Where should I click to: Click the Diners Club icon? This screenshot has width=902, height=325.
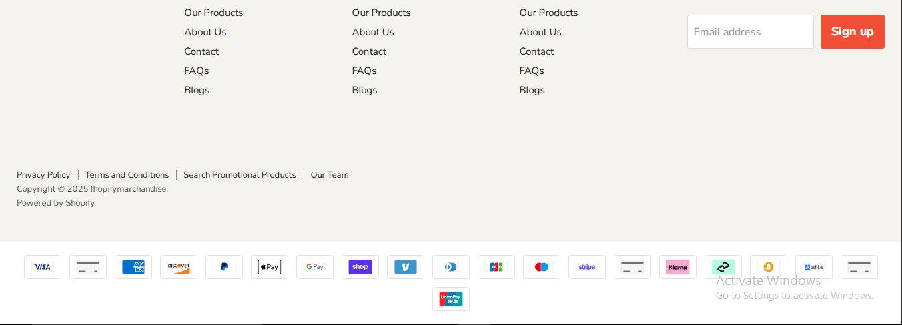click(451, 267)
